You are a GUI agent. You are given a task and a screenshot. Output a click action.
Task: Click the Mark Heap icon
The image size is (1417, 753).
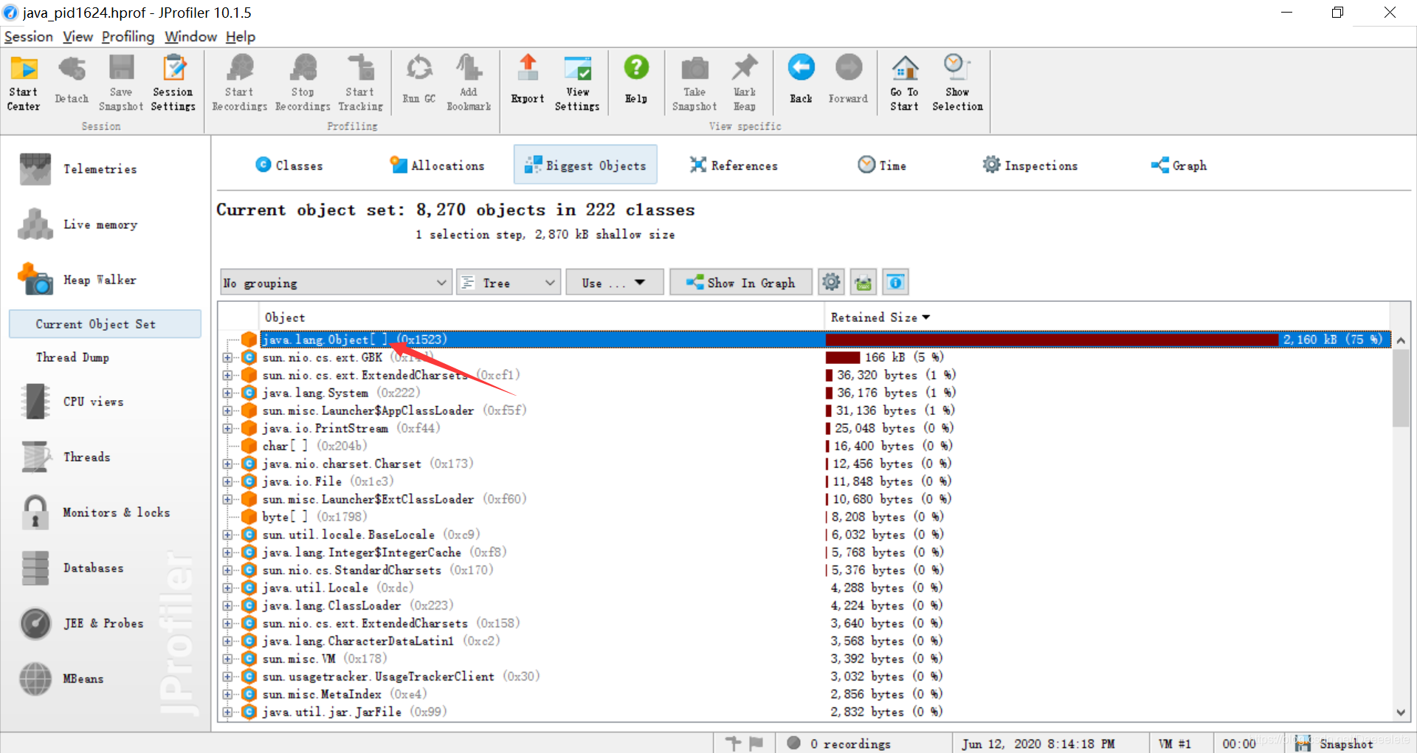[745, 83]
